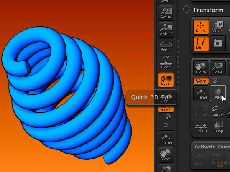Choose the Lasso selection button

click(x=218, y=110)
